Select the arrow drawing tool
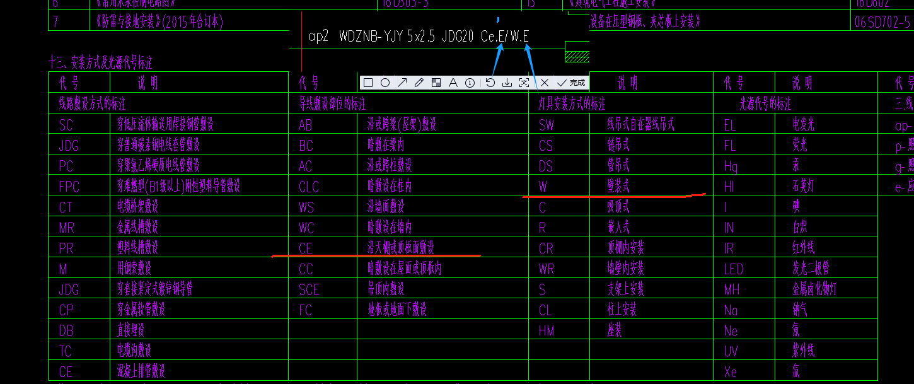This screenshot has height=384, width=914. [402, 83]
